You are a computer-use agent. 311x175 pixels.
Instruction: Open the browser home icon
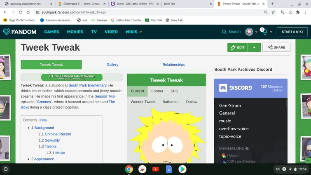tap(28, 12)
